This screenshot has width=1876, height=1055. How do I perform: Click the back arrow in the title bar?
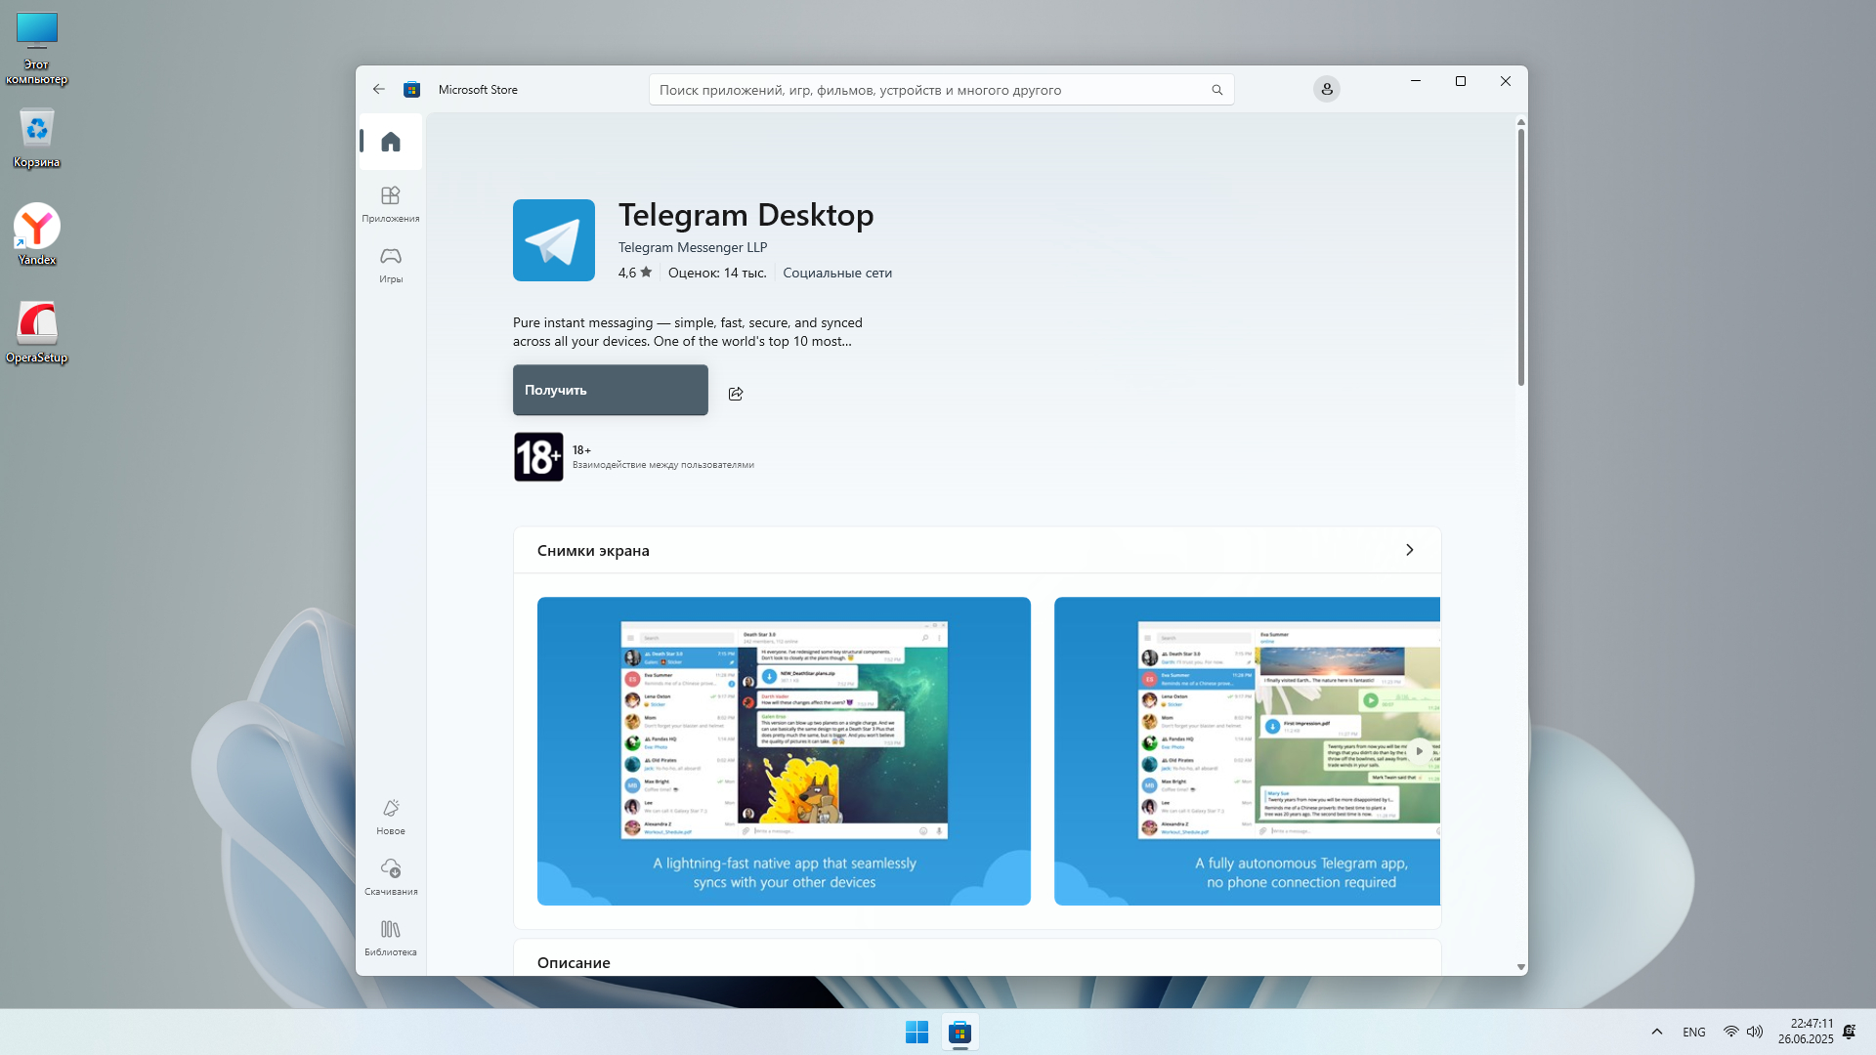379,90
